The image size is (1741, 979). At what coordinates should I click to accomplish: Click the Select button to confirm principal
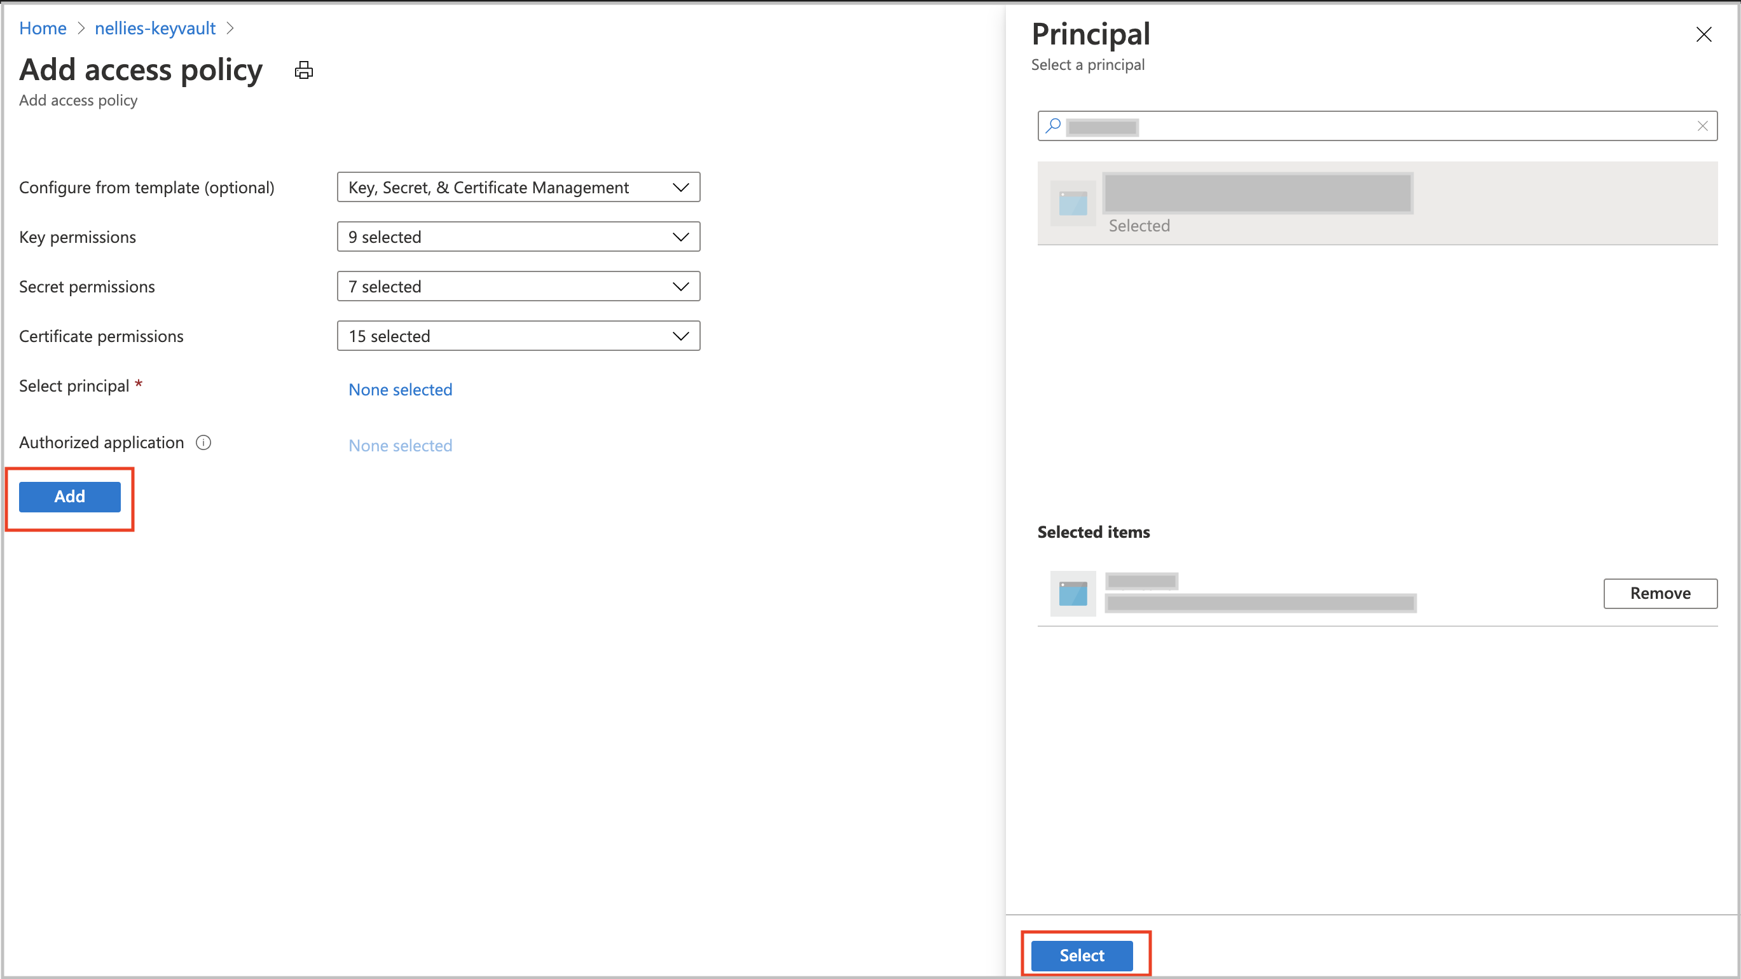tap(1082, 955)
